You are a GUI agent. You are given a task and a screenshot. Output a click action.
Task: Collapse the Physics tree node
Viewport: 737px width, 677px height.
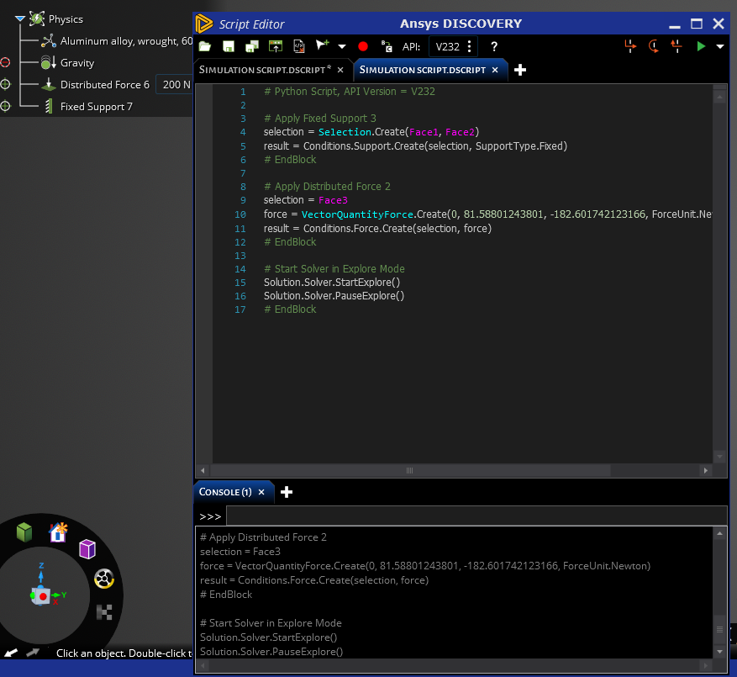tap(19, 19)
